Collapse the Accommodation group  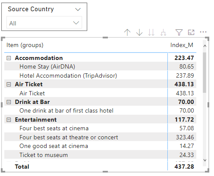coord(9,58)
